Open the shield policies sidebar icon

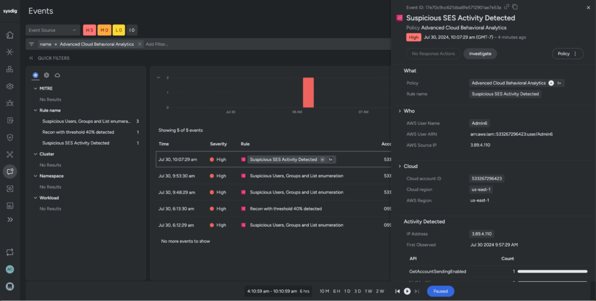point(10,138)
